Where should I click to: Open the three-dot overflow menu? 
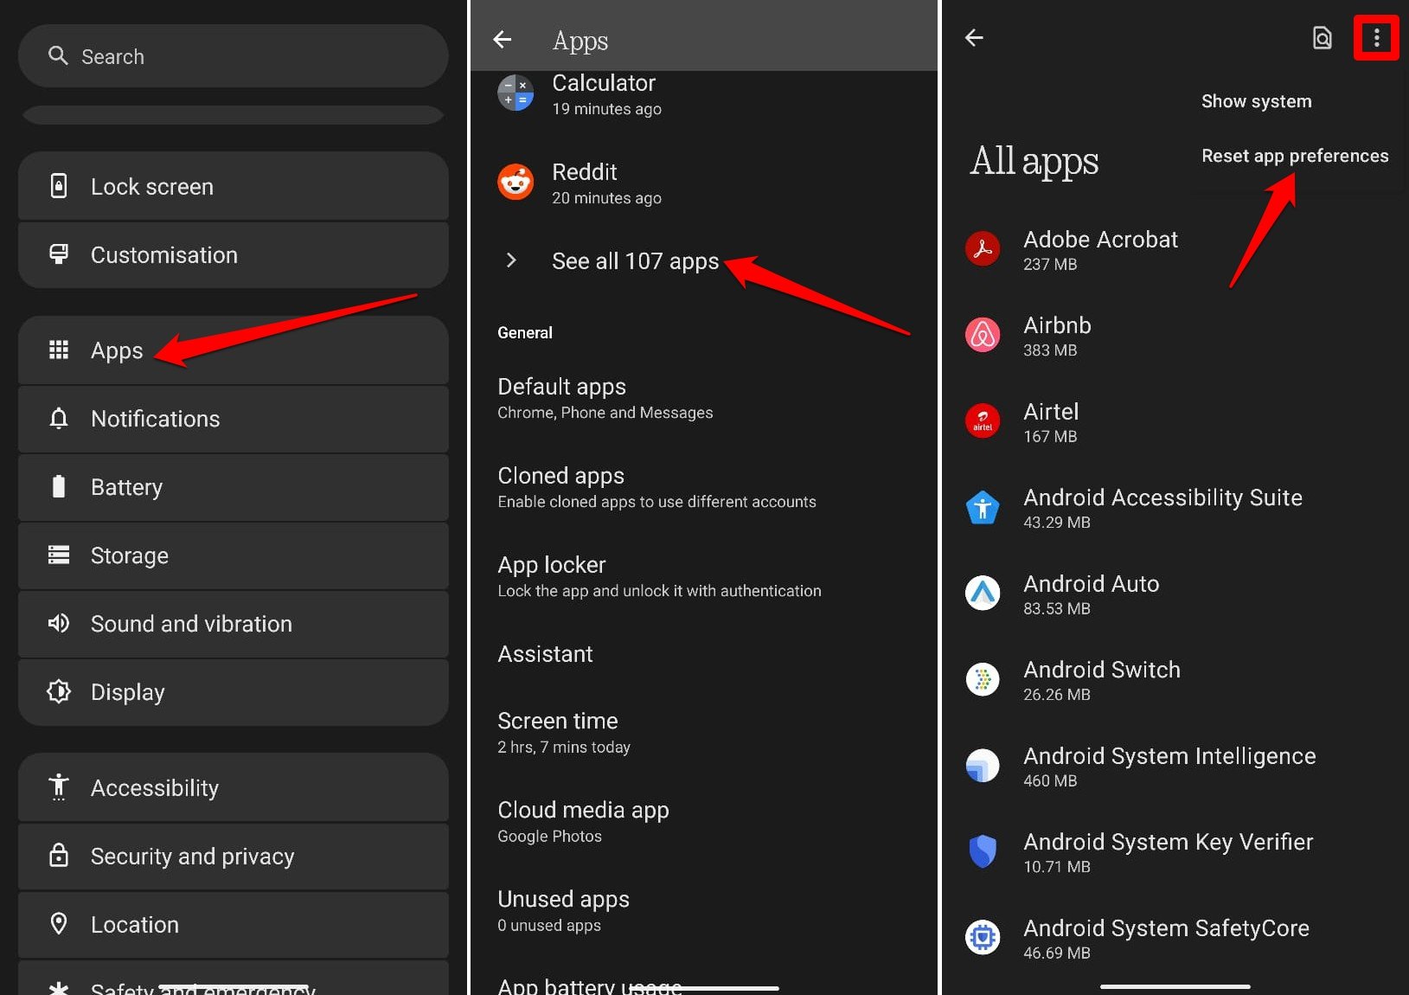[x=1376, y=38]
